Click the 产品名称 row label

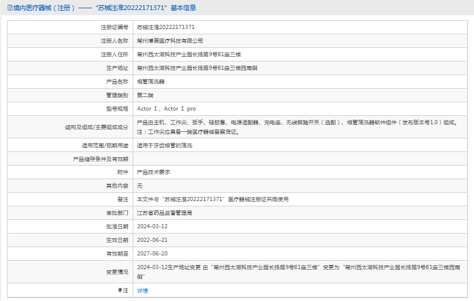pos(117,82)
